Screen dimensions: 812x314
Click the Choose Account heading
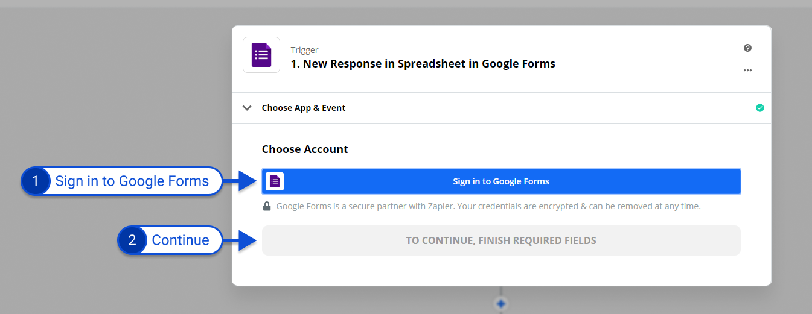[305, 149]
